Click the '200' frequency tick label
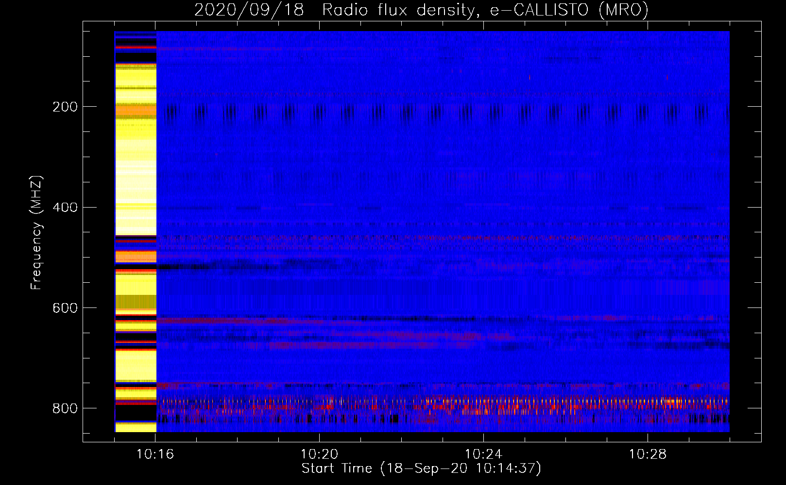The image size is (786, 485). point(65,107)
